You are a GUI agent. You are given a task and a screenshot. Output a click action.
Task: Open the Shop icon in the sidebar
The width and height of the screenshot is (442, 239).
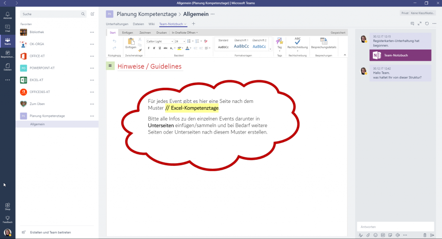click(8, 206)
